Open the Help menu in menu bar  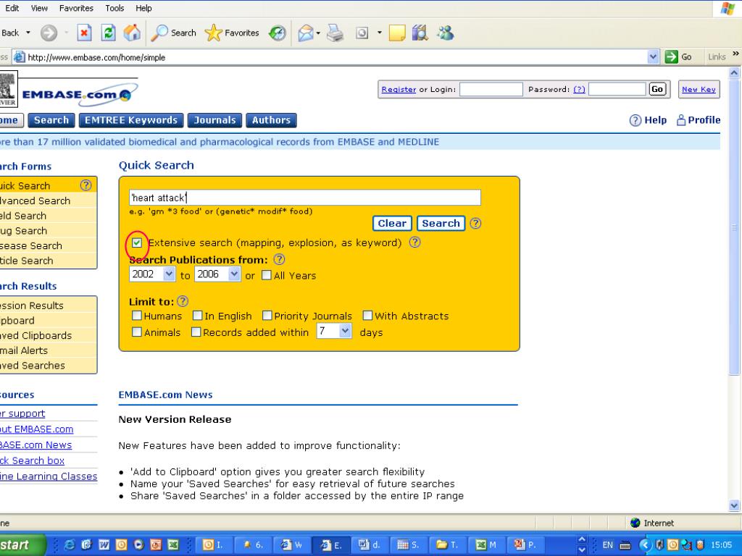[143, 8]
